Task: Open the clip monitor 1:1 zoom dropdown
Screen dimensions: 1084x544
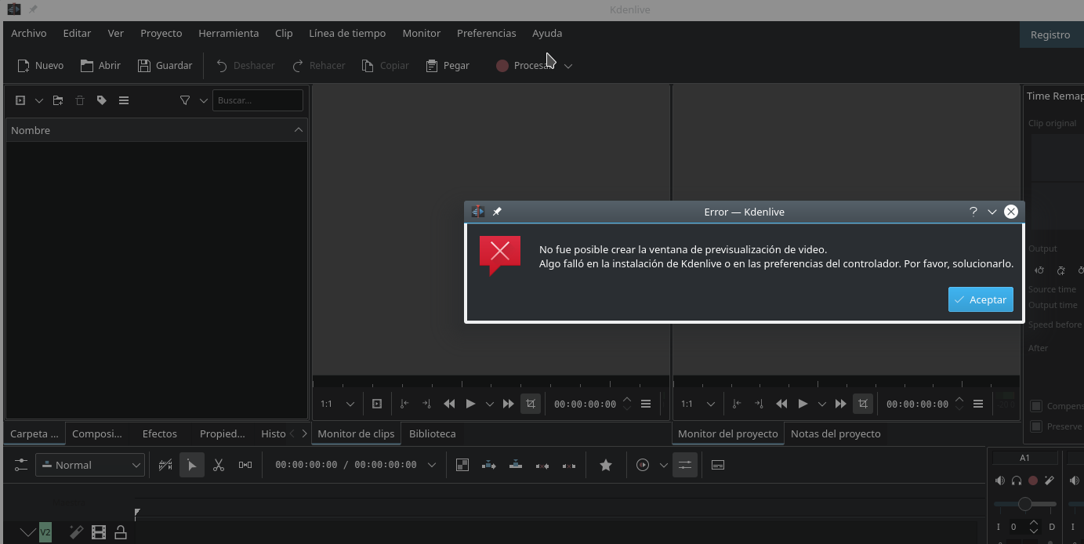Action: pos(350,404)
